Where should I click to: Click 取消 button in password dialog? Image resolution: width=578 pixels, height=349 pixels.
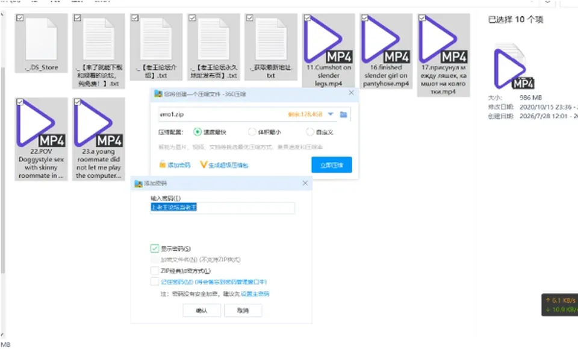tap(243, 310)
